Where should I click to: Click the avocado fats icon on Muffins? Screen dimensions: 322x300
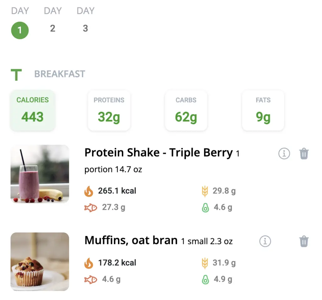(x=205, y=279)
